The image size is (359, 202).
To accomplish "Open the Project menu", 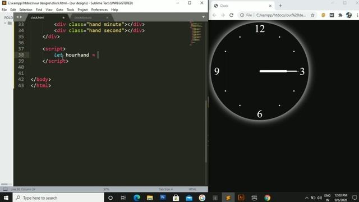I will [82, 10].
